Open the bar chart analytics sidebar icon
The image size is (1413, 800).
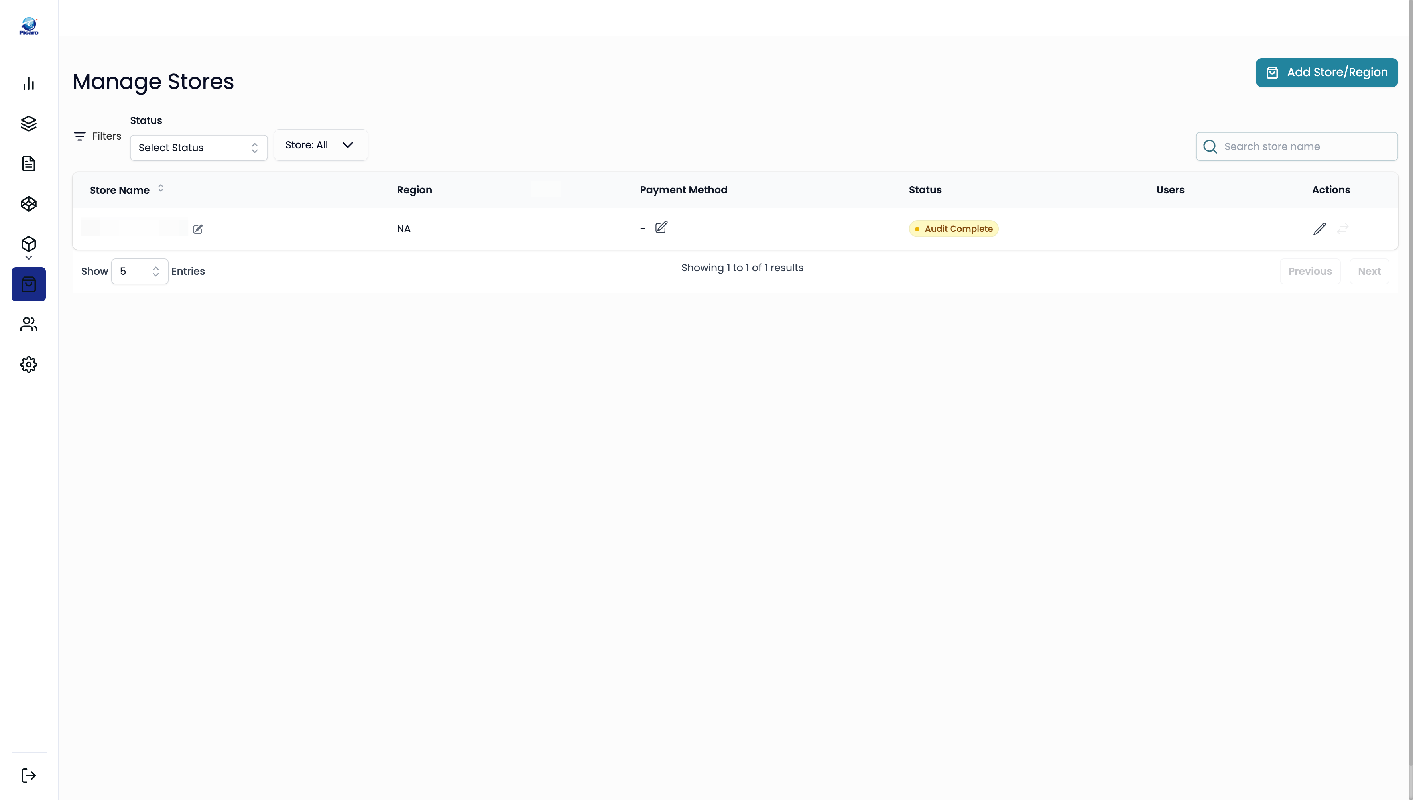point(29,83)
